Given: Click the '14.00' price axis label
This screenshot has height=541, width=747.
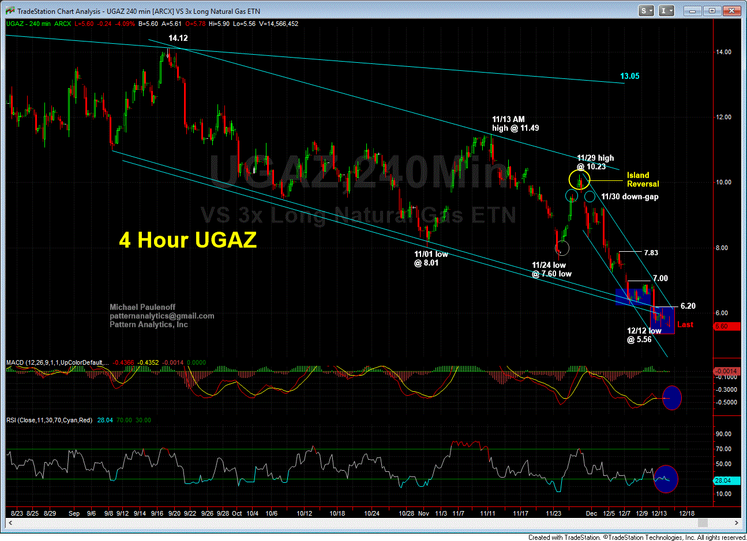Looking at the screenshot, I should tap(723, 52).
